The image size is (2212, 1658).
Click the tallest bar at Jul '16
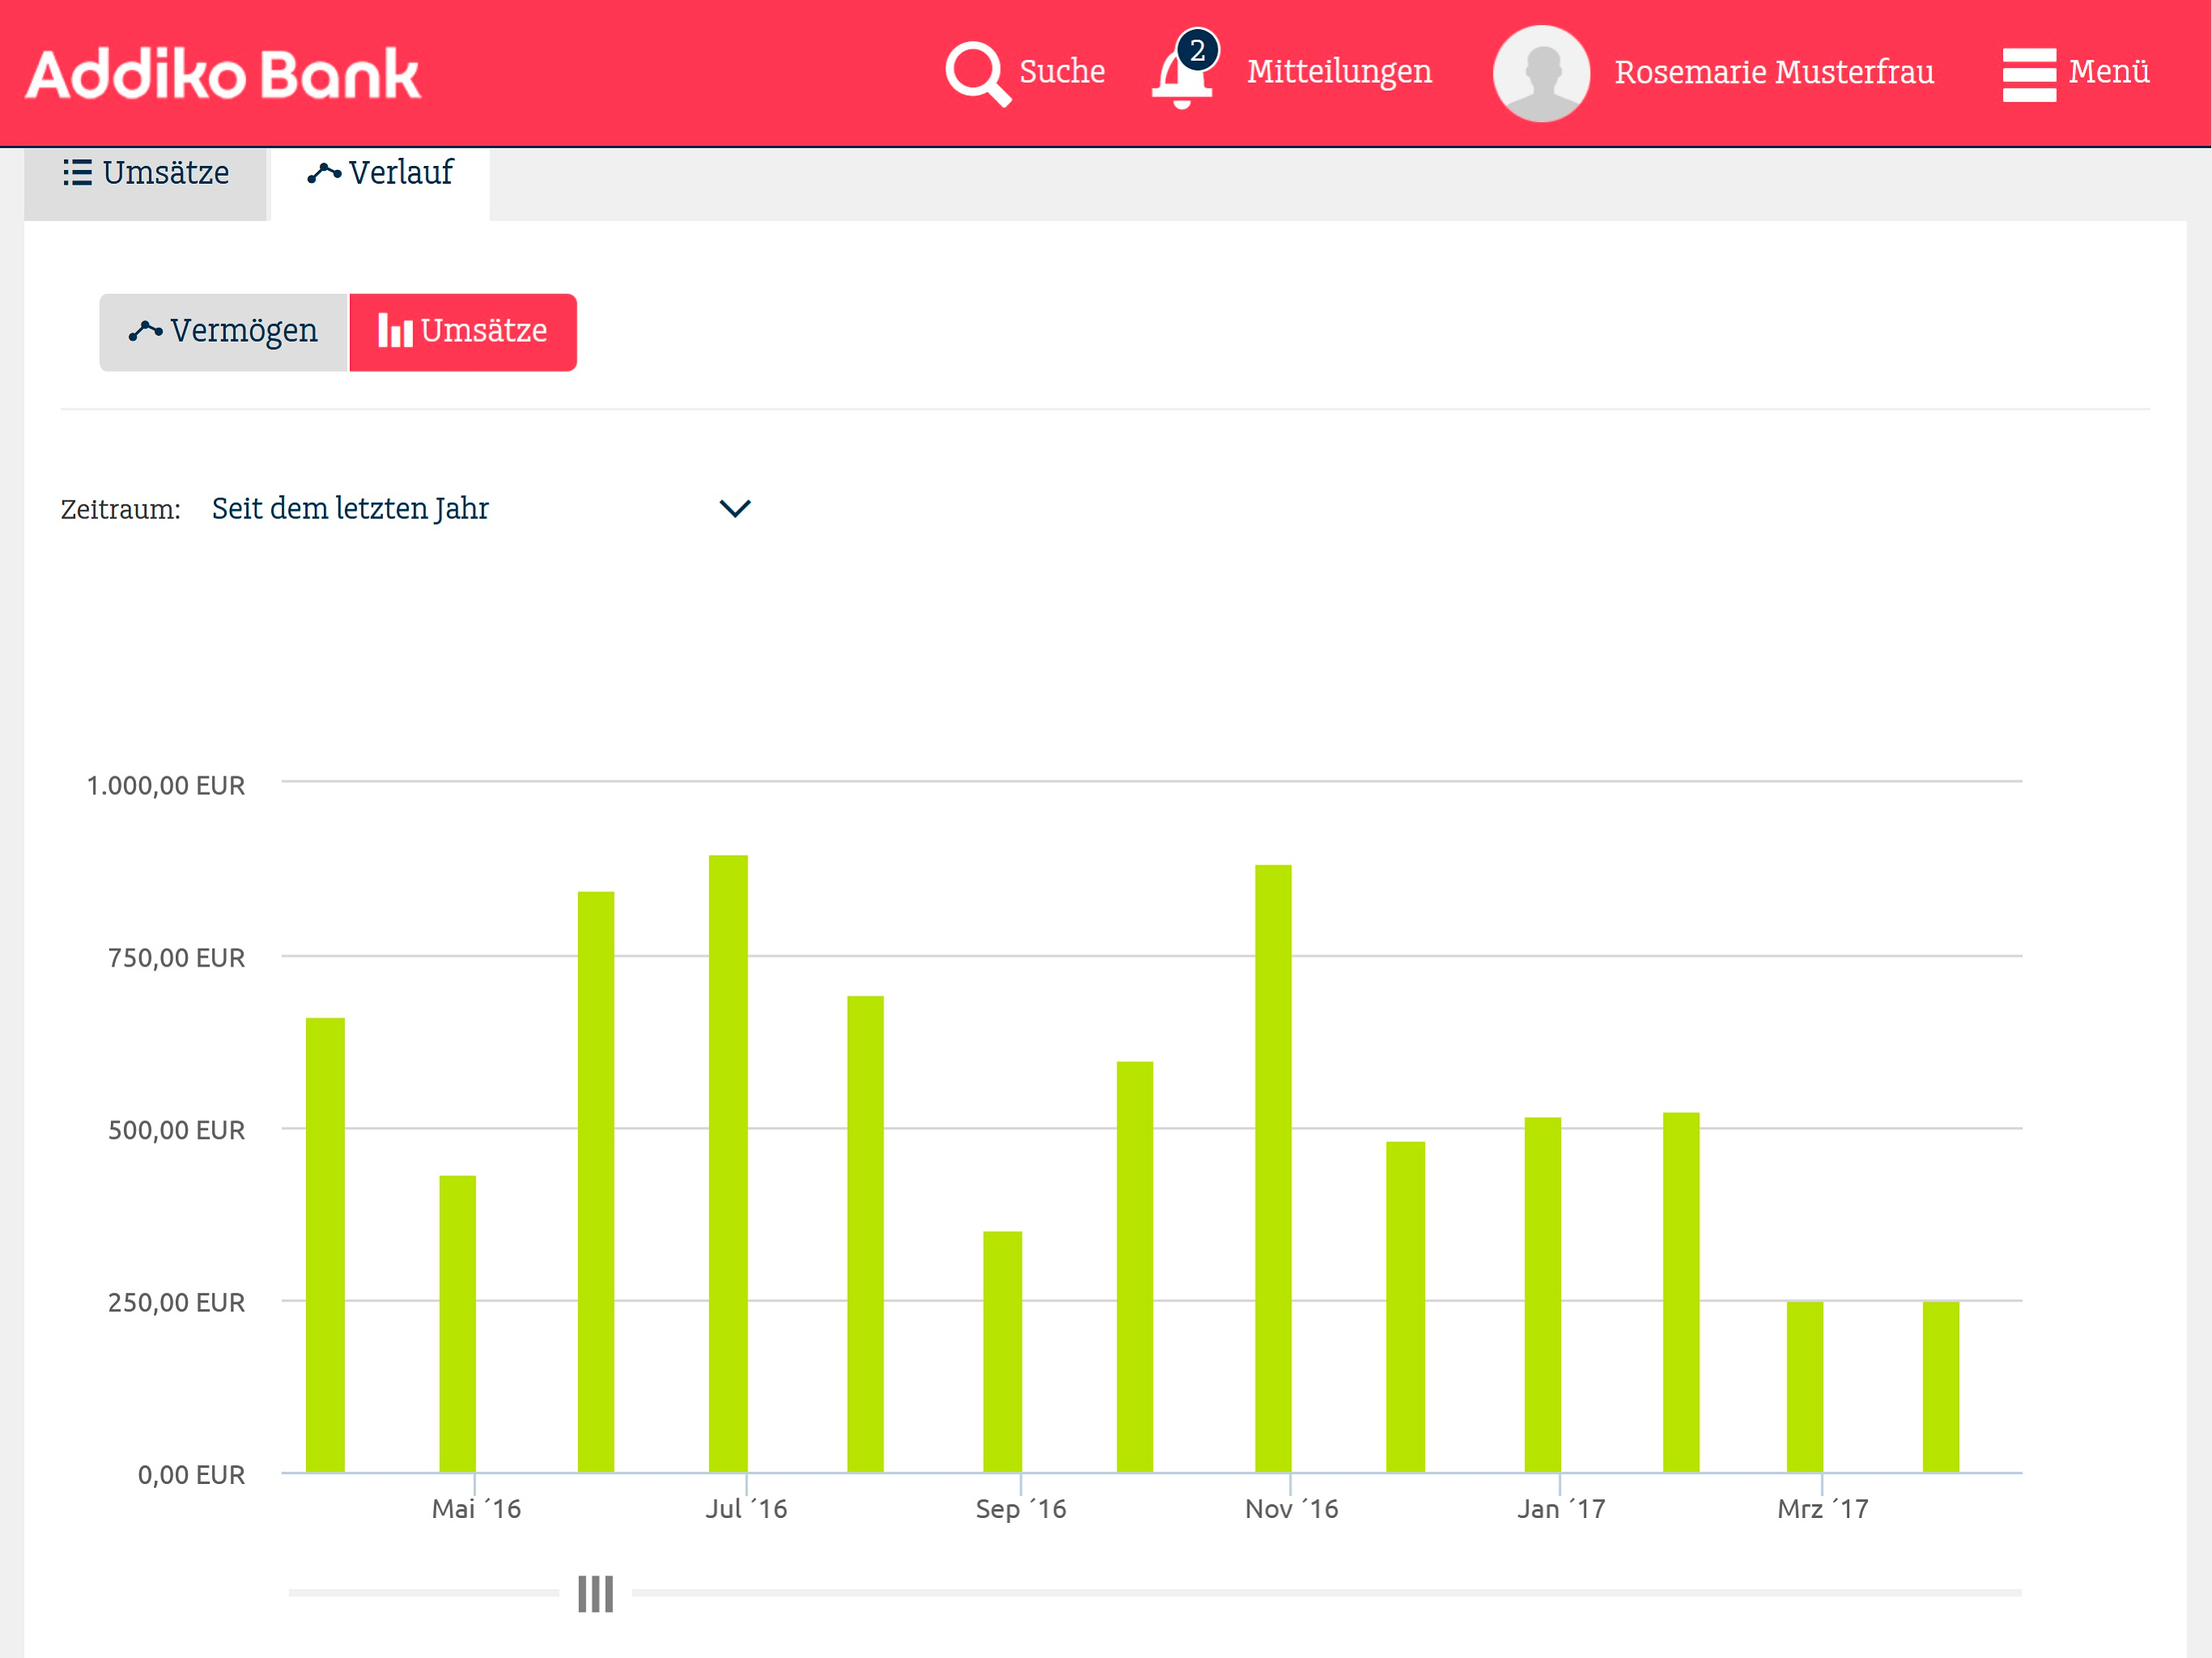tap(728, 1163)
